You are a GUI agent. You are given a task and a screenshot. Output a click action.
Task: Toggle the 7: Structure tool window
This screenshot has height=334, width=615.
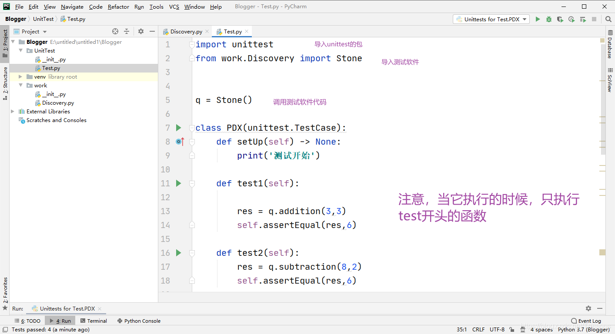point(5,83)
